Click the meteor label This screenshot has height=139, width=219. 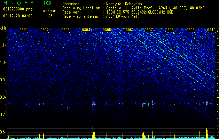(x=49, y=11)
